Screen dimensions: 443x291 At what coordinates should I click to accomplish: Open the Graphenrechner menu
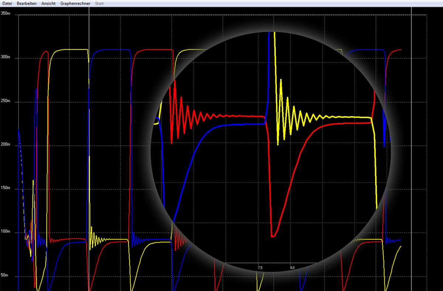pos(75,3)
